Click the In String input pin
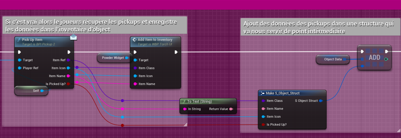The image size is (401, 138). 185,109
